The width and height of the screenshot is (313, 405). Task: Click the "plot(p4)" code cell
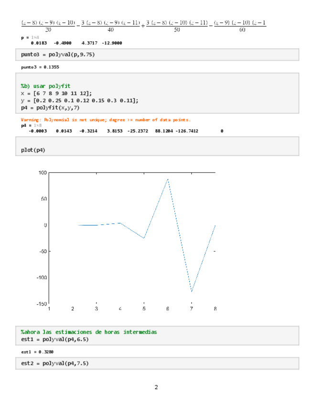(x=33, y=150)
